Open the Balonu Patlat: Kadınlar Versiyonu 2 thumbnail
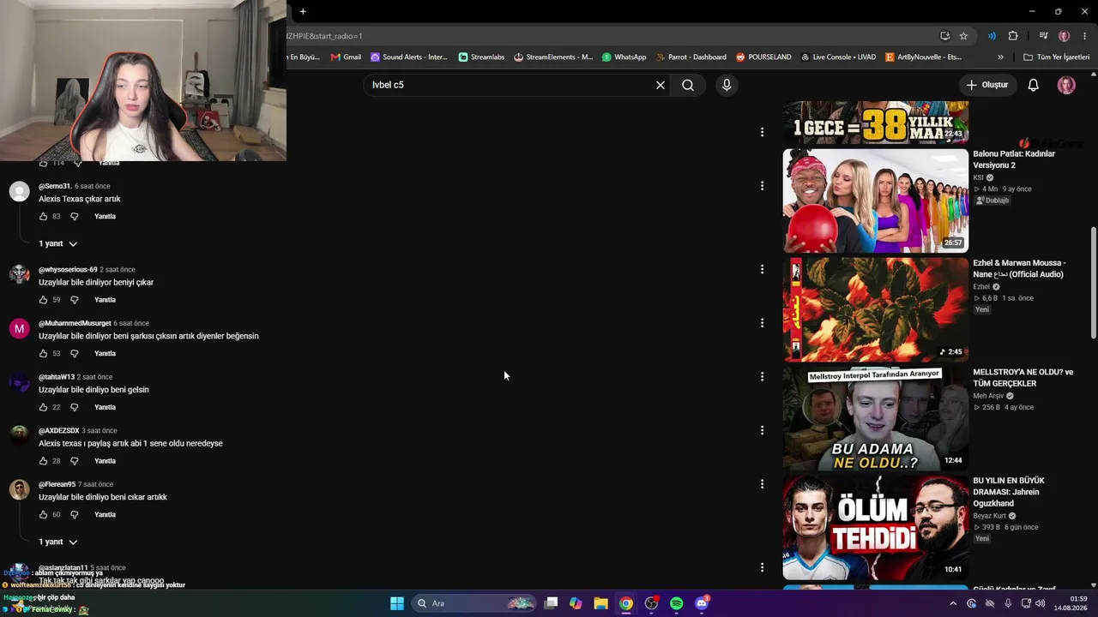1098x617 pixels. point(875,201)
